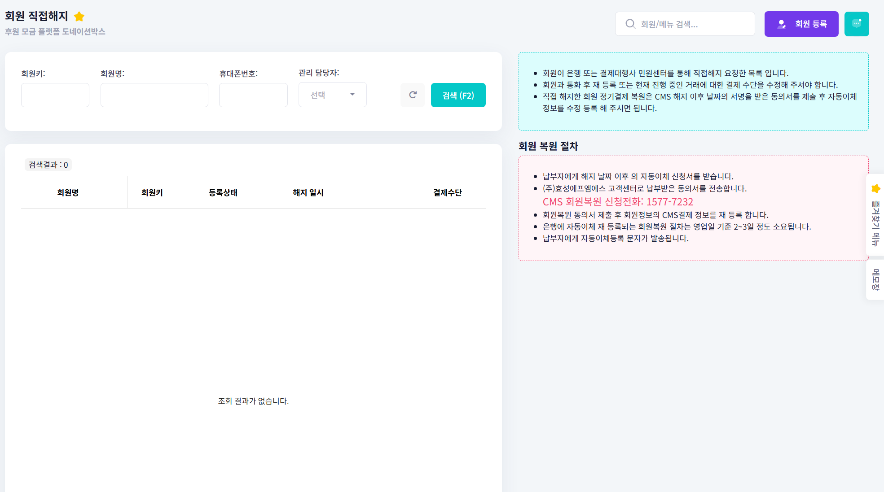884x492 pixels.
Task: Sort by the 결제수단 column header
Action: point(448,192)
